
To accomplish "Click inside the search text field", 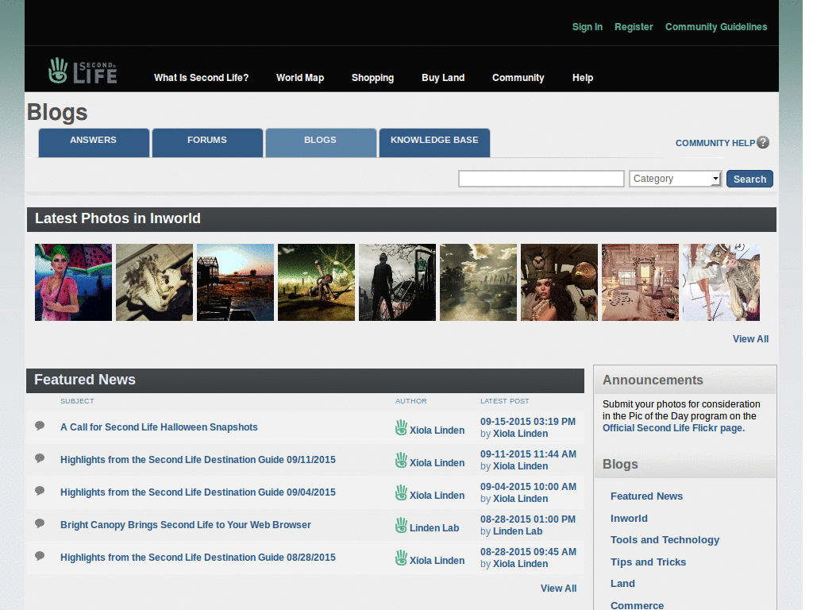I will (x=541, y=178).
